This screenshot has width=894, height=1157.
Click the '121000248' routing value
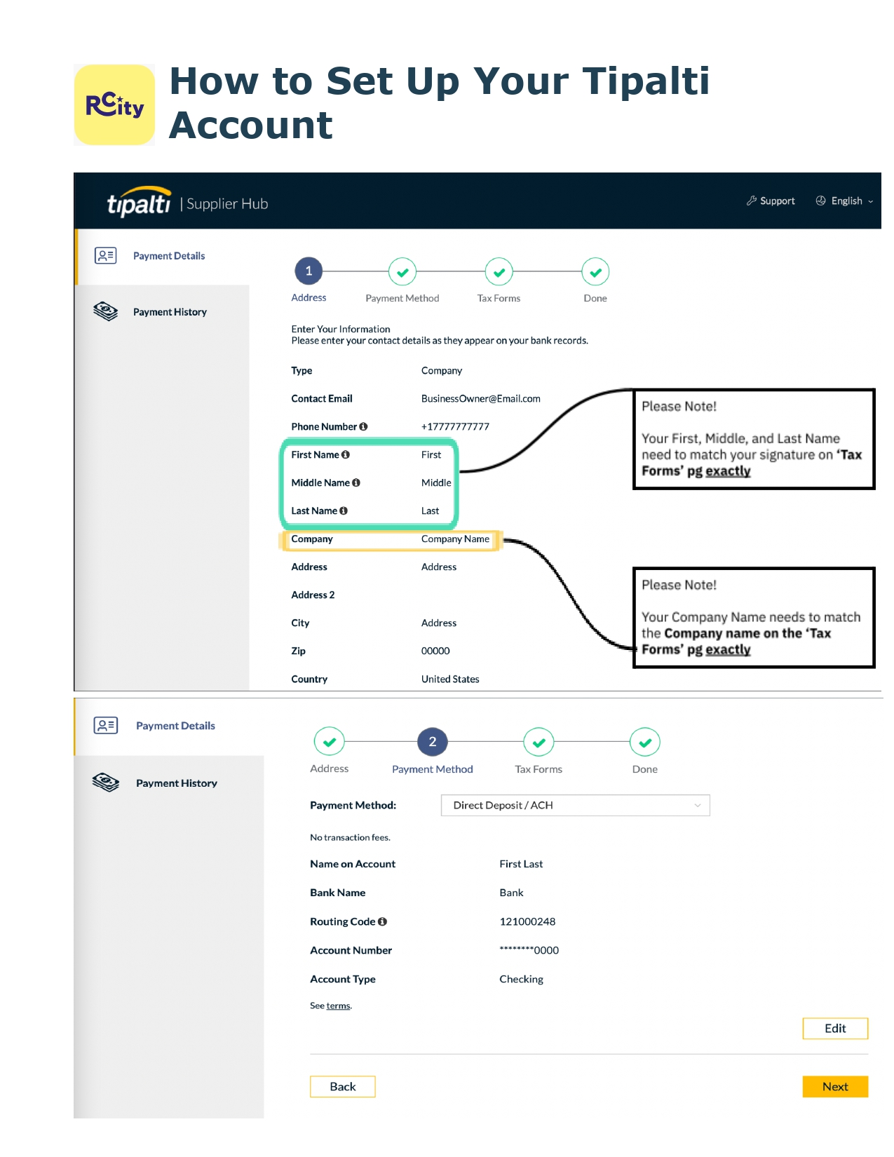[x=527, y=921]
